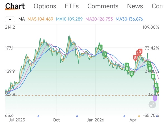This screenshot has width=164, height=128.
Task: Click the blue event dot before Jan 2026
Action: 77,116
